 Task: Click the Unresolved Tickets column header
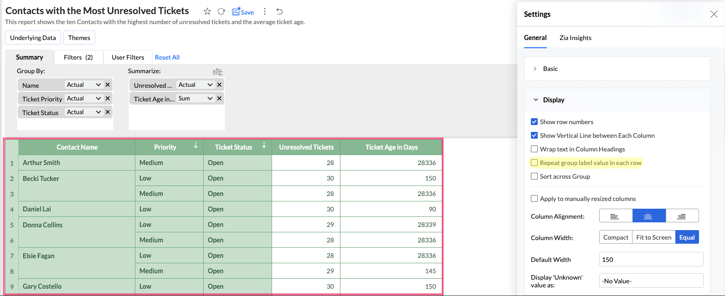pos(306,147)
